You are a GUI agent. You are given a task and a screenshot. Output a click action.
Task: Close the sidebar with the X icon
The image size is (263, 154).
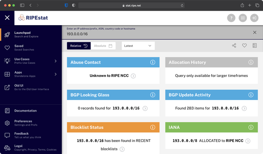[x=7, y=18]
